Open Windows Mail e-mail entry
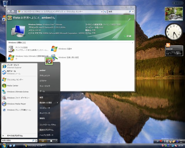The height and width of the screenshot is (148, 185). coord(19,72)
